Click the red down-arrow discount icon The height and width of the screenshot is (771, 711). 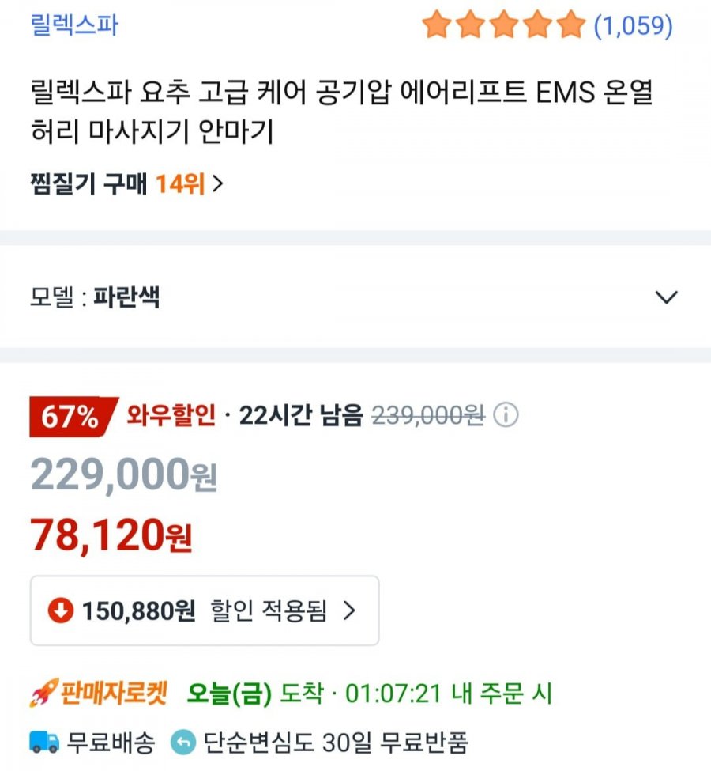tap(61, 610)
